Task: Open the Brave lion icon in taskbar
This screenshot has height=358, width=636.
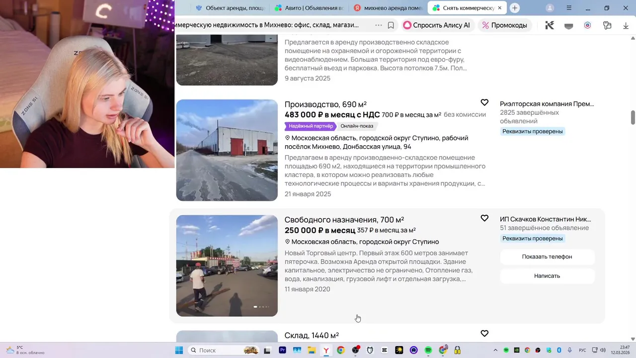Action: click(370, 350)
